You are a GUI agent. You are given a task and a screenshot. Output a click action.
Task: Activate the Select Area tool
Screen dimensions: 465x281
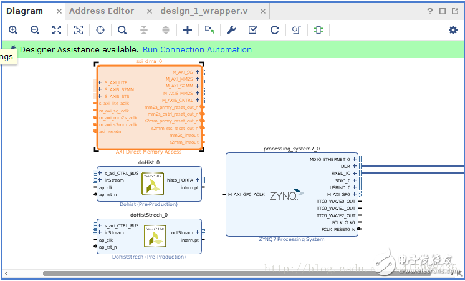[79, 30]
